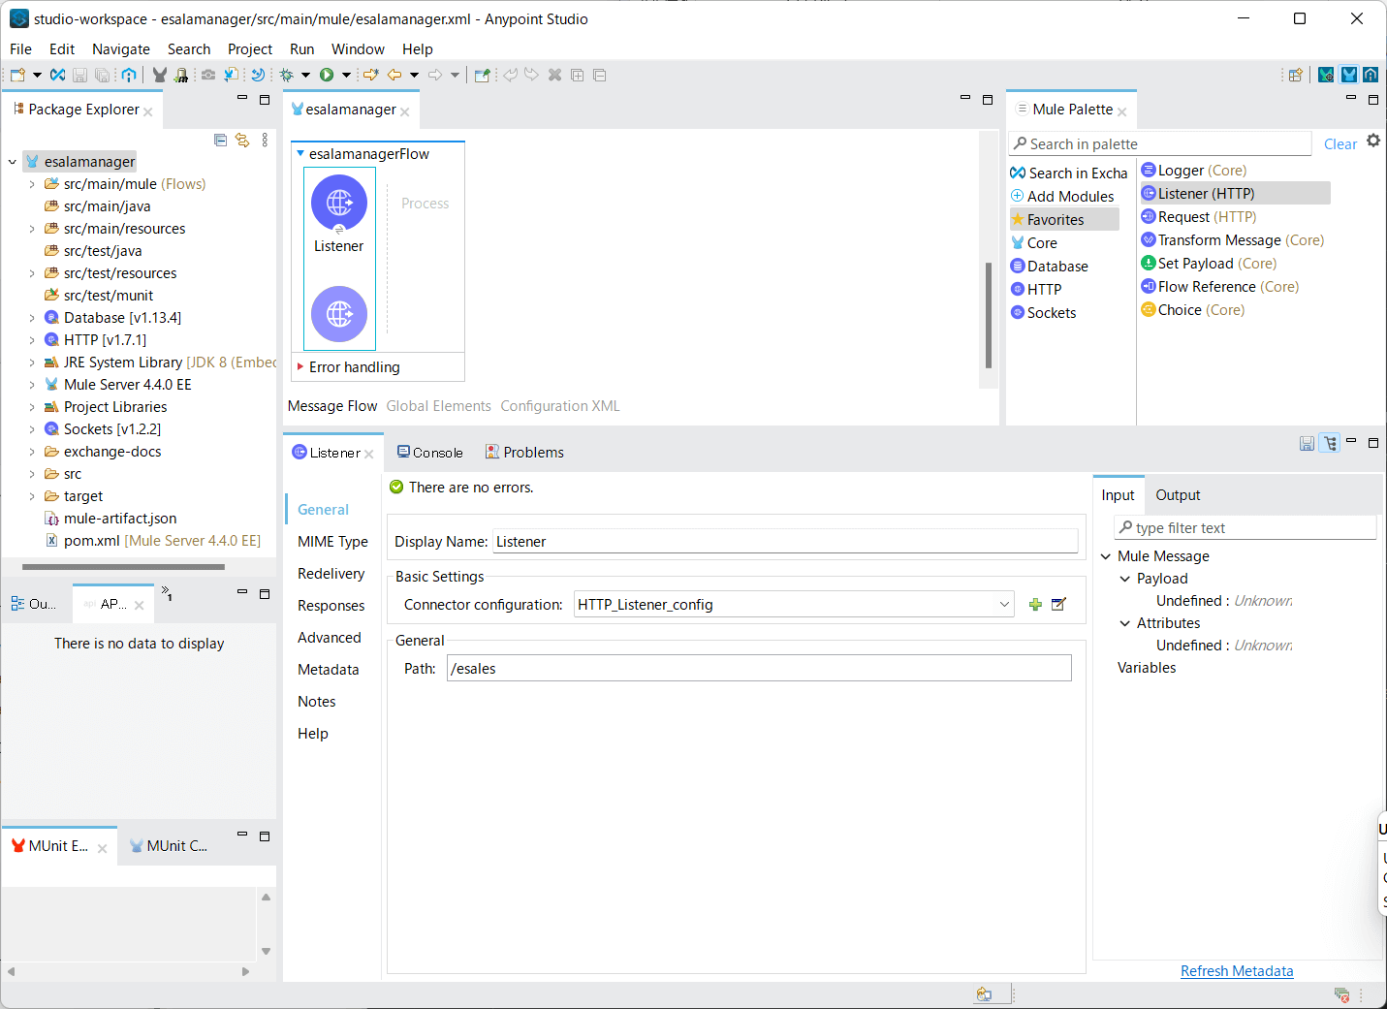The image size is (1387, 1009).
Task: Click the edit connector configuration icon
Action: pos(1058,605)
